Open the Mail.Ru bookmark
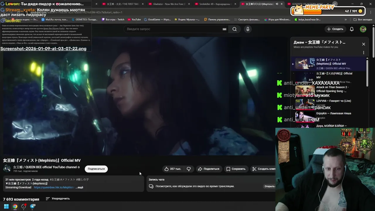This screenshot has width=375, height=211. [x=54, y=20]
